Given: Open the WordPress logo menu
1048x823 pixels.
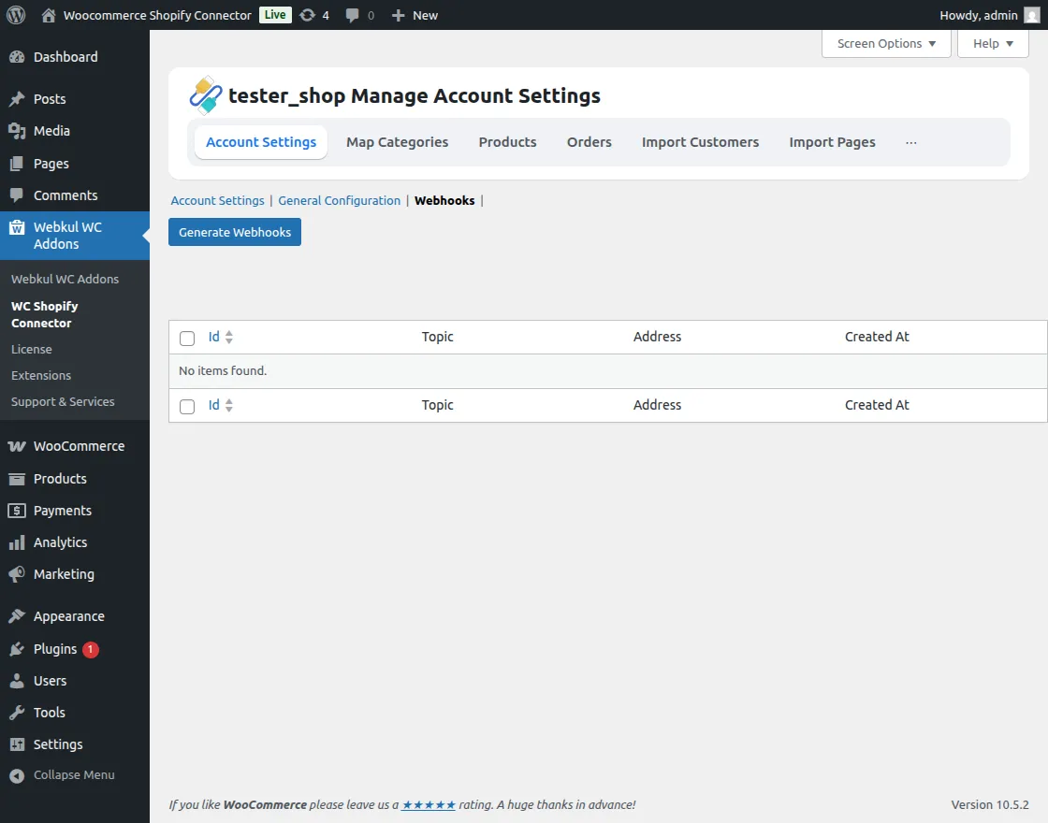Looking at the screenshot, I should point(16,15).
